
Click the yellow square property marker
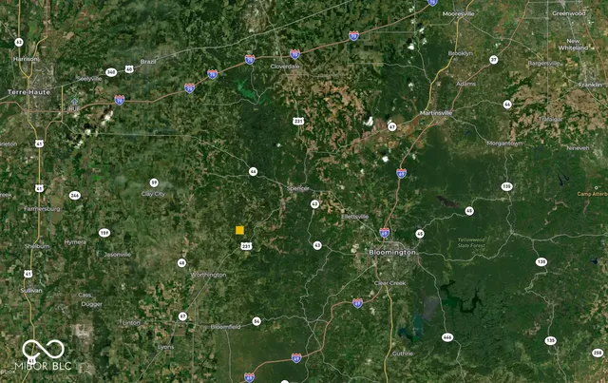(x=239, y=231)
